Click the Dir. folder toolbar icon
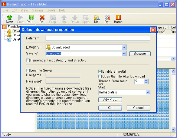Viewport: 177px width, 138px height. tap(97, 19)
